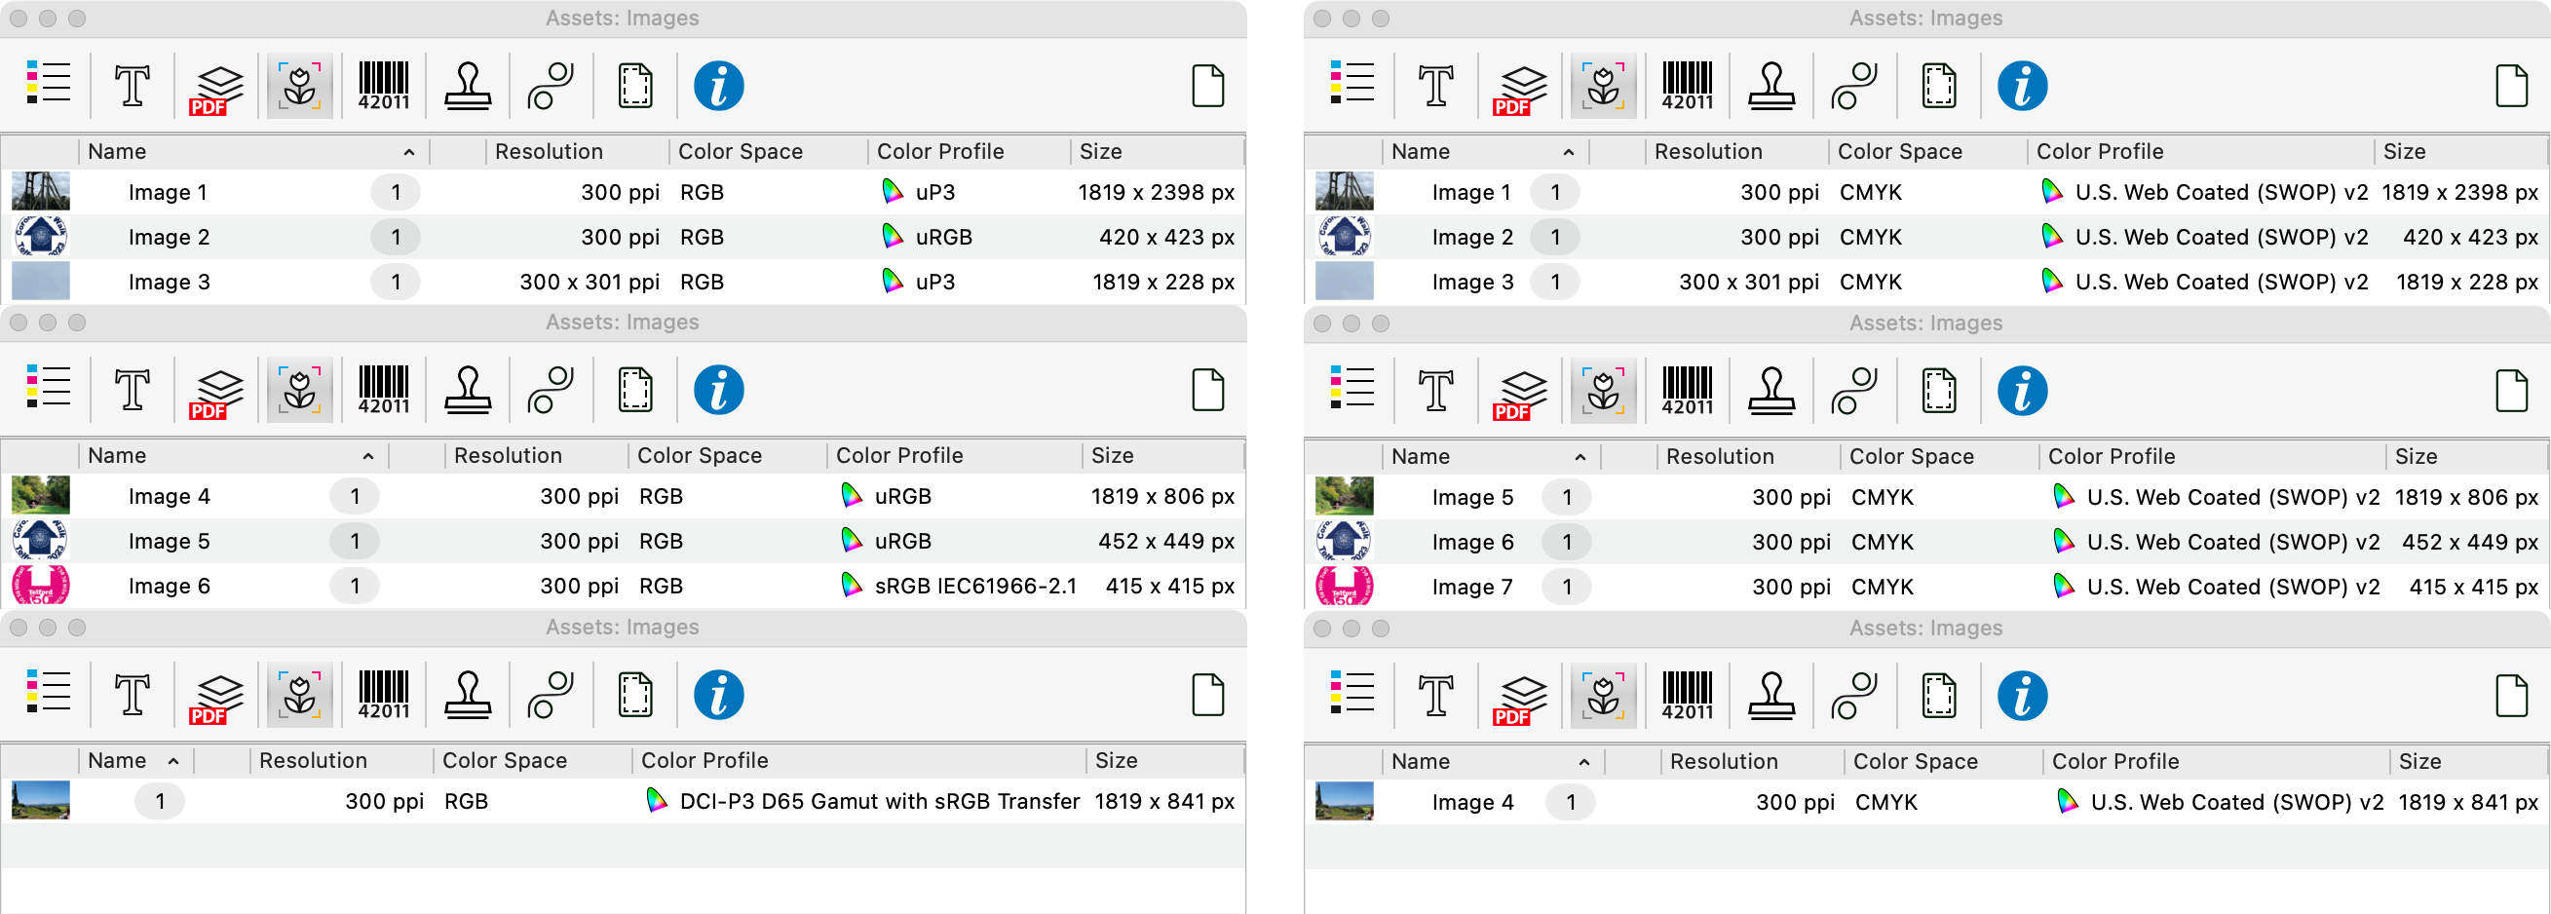2551x914 pixels.
Task: Click the uP3 profile icon on the Image 3 row
Action: pos(893,282)
